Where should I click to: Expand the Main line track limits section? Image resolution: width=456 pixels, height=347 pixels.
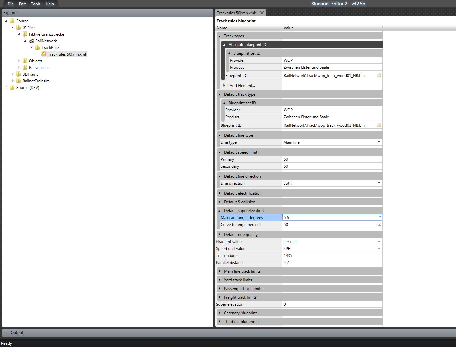220,271
